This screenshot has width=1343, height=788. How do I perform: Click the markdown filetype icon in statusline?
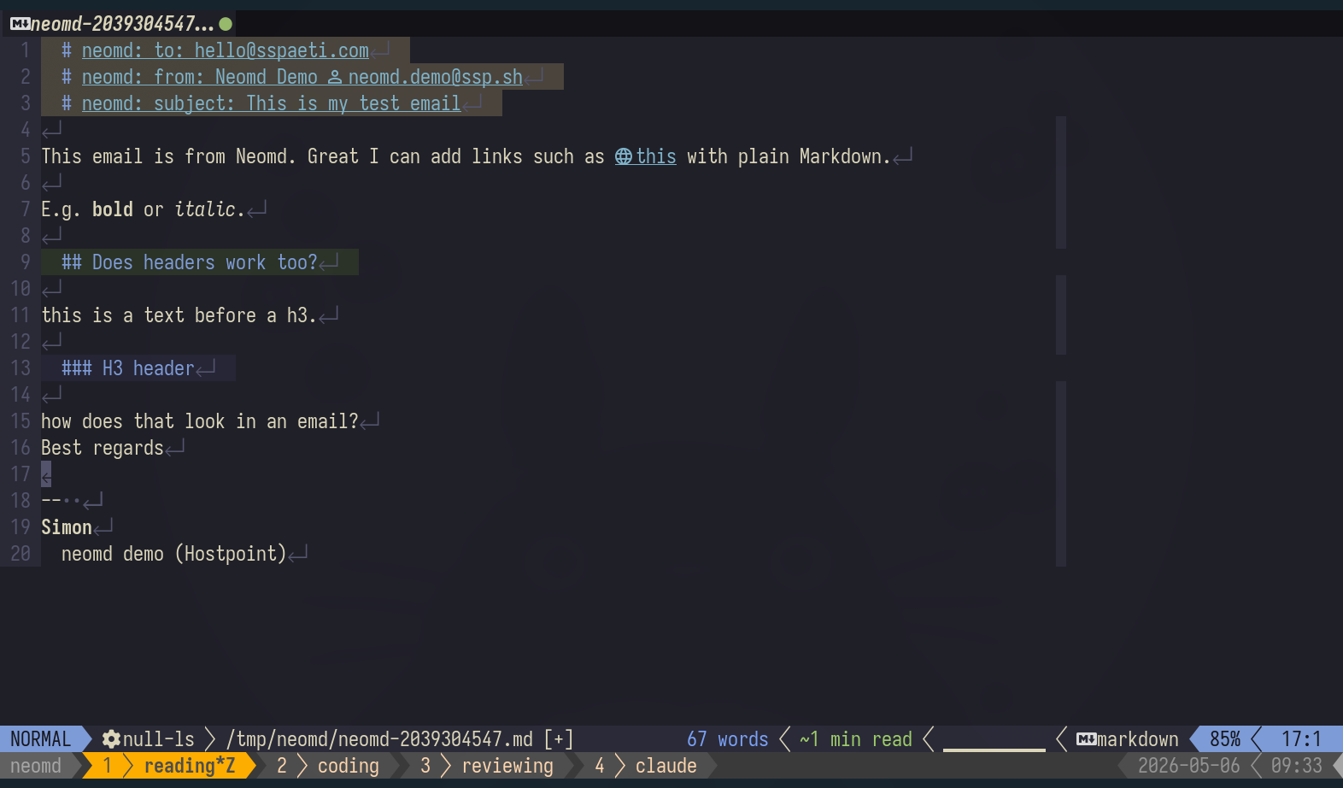point(1086,739)
